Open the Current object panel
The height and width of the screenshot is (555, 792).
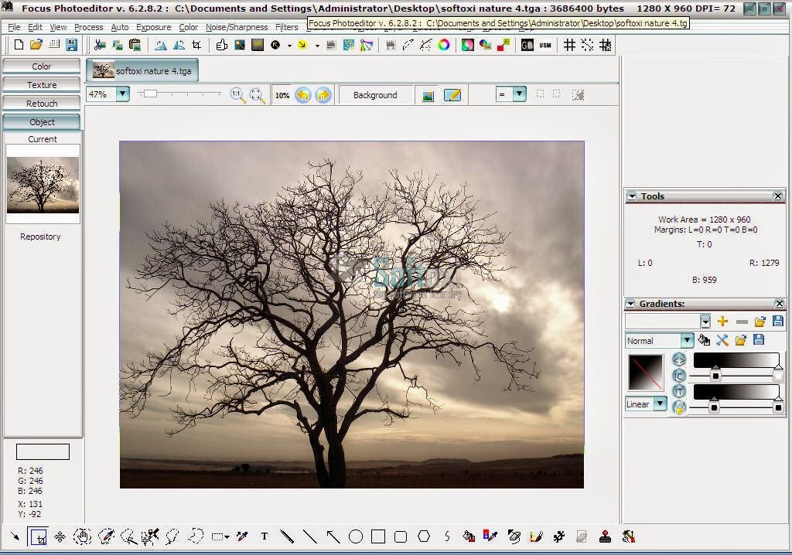pyautogui.click(x=41, y=139)
